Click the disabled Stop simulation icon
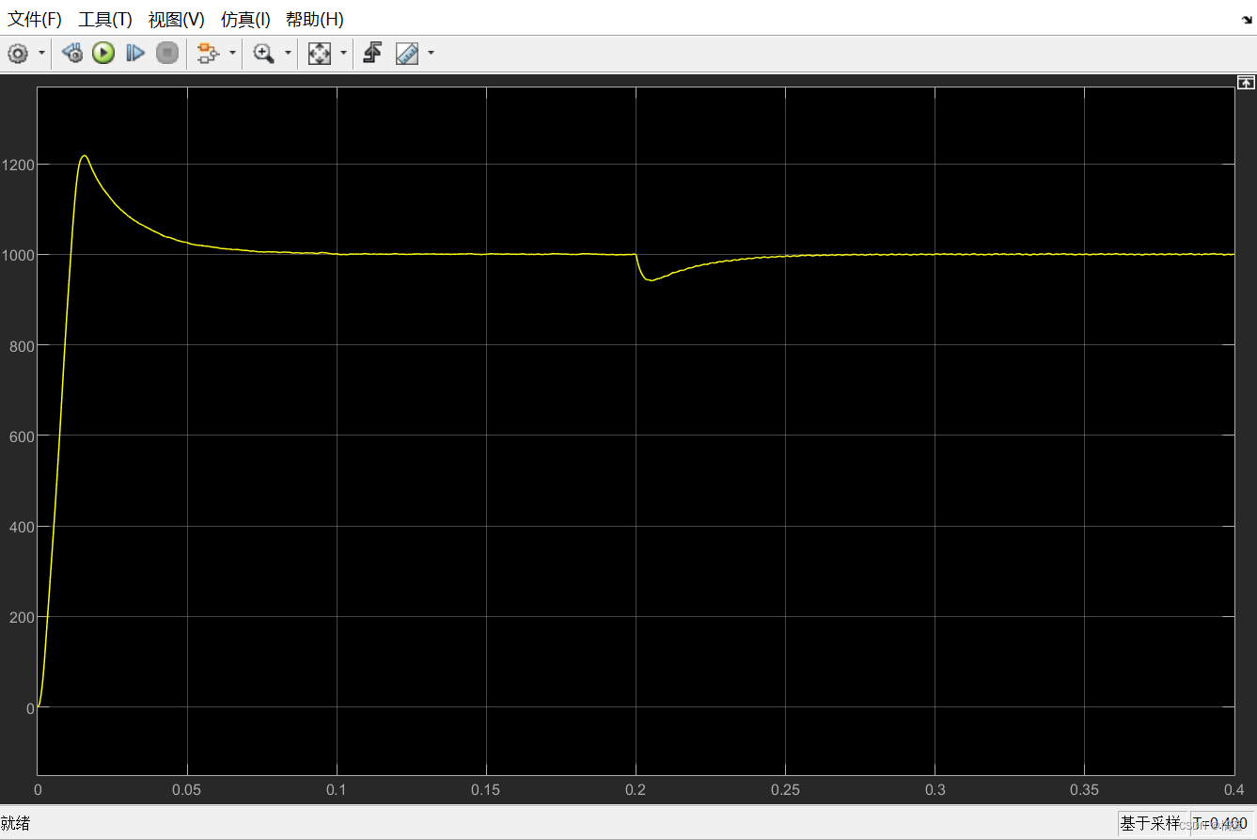 click(x=166, y=53)
